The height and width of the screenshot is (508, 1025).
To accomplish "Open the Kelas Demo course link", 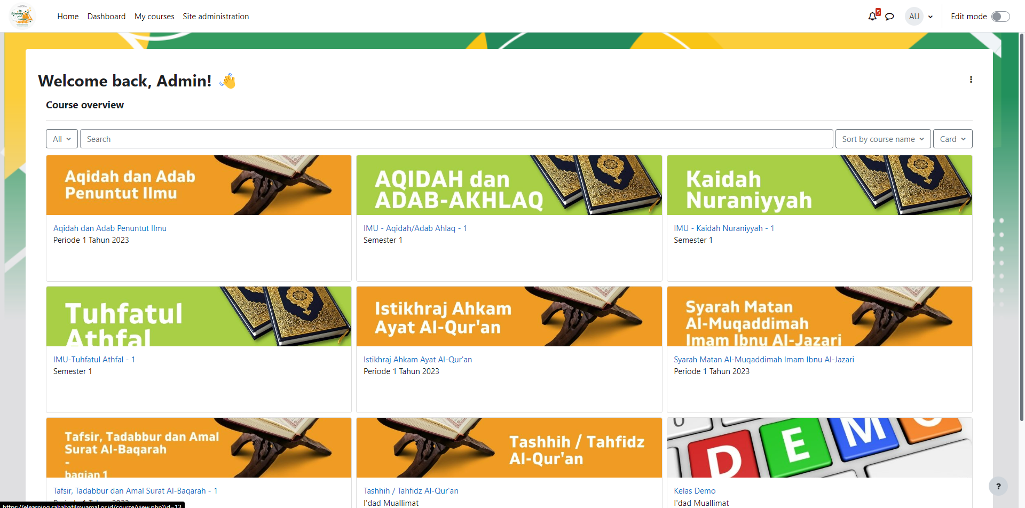I will [x=695, y=491].
